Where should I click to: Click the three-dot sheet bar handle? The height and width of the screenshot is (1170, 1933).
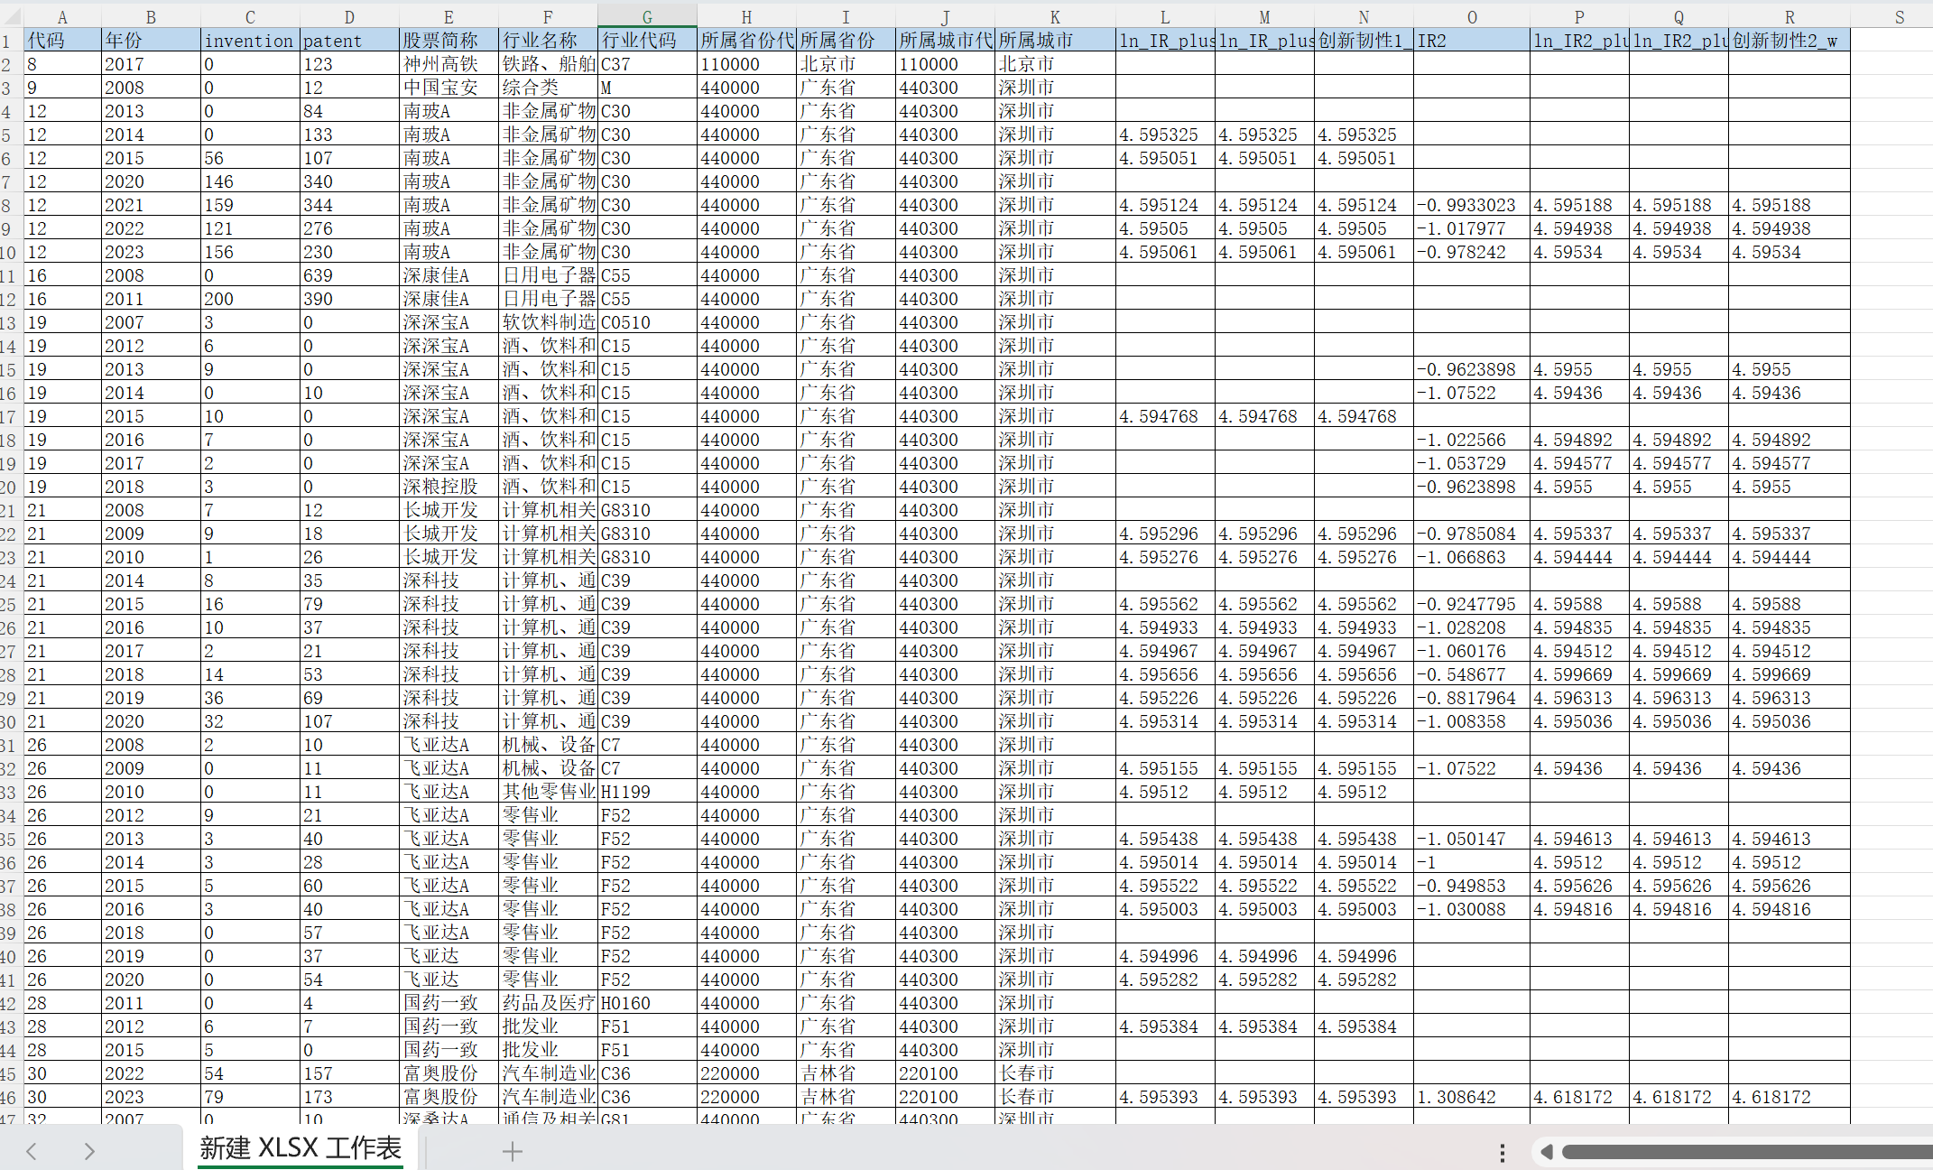tap(1502, 1152)
